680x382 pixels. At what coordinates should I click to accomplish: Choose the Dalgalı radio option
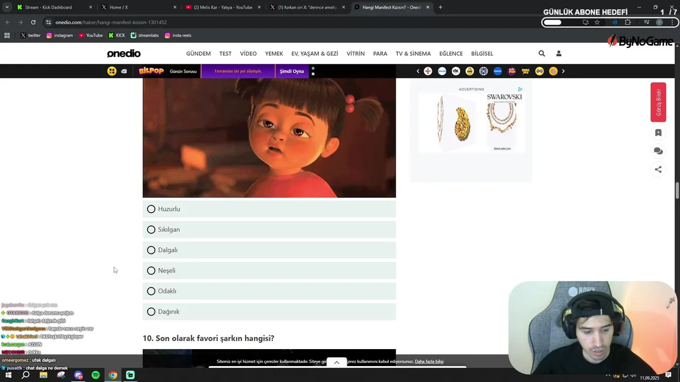[269, 250]
